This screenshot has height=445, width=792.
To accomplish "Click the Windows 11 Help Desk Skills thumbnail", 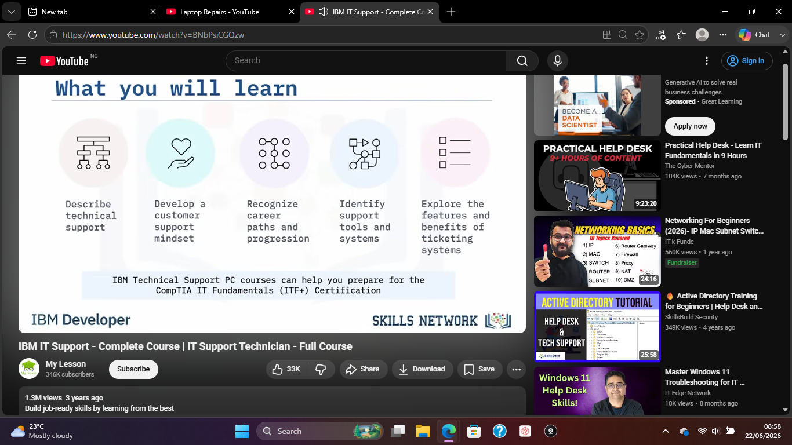I will [x=597, y=391].
